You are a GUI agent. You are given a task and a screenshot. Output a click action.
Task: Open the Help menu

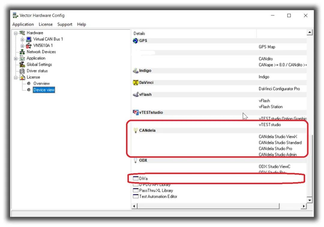(81, 24)
